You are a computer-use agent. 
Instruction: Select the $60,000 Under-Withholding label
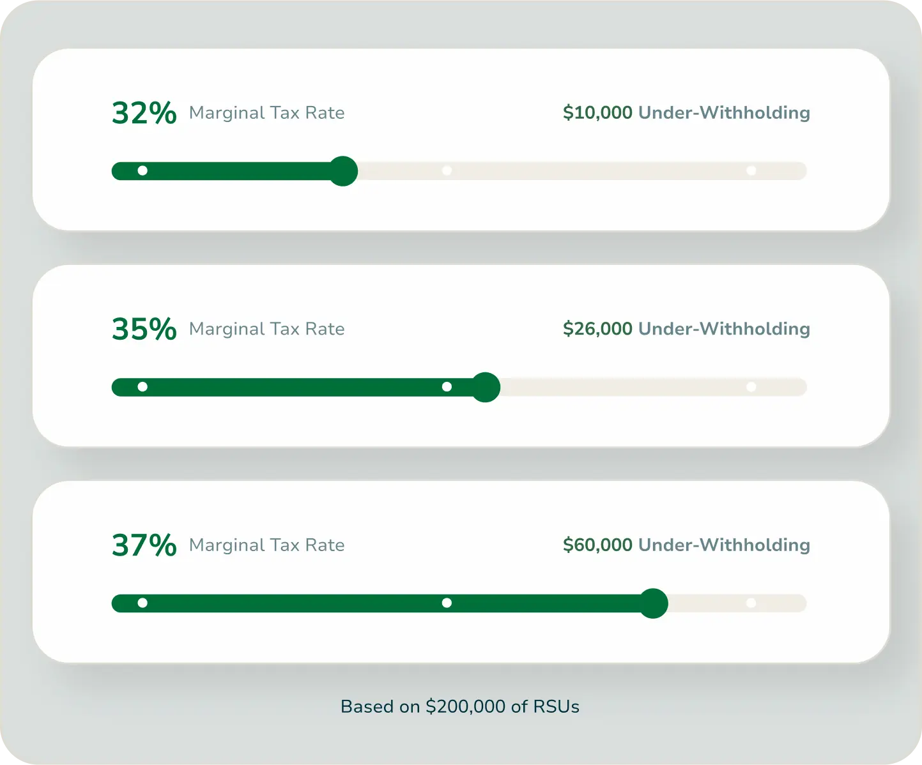[686, 545]
